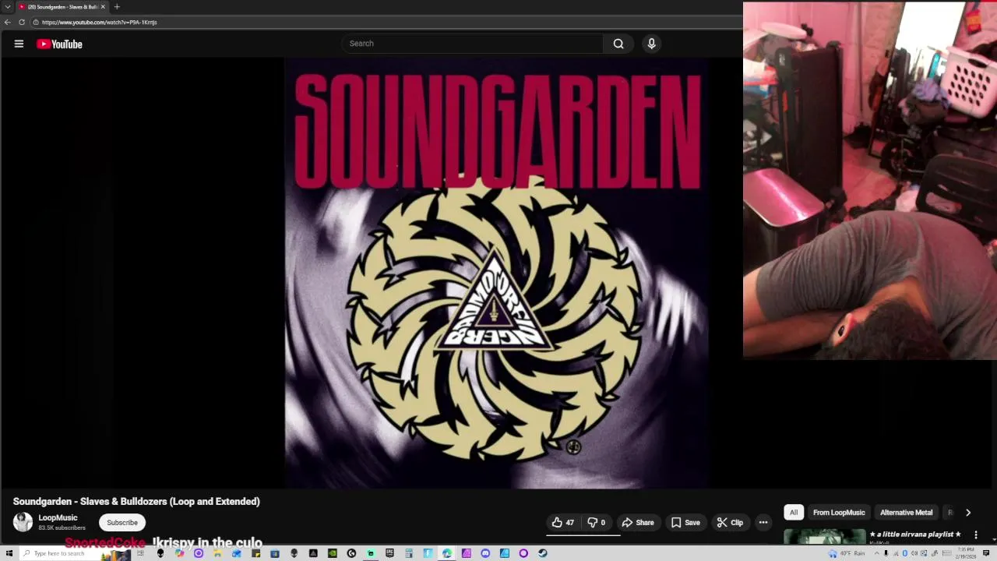Image resolution: width=997 pixels, height=561 pixels.
Task: Select the Alternative Metal filter chip
Action: (906, 513)
